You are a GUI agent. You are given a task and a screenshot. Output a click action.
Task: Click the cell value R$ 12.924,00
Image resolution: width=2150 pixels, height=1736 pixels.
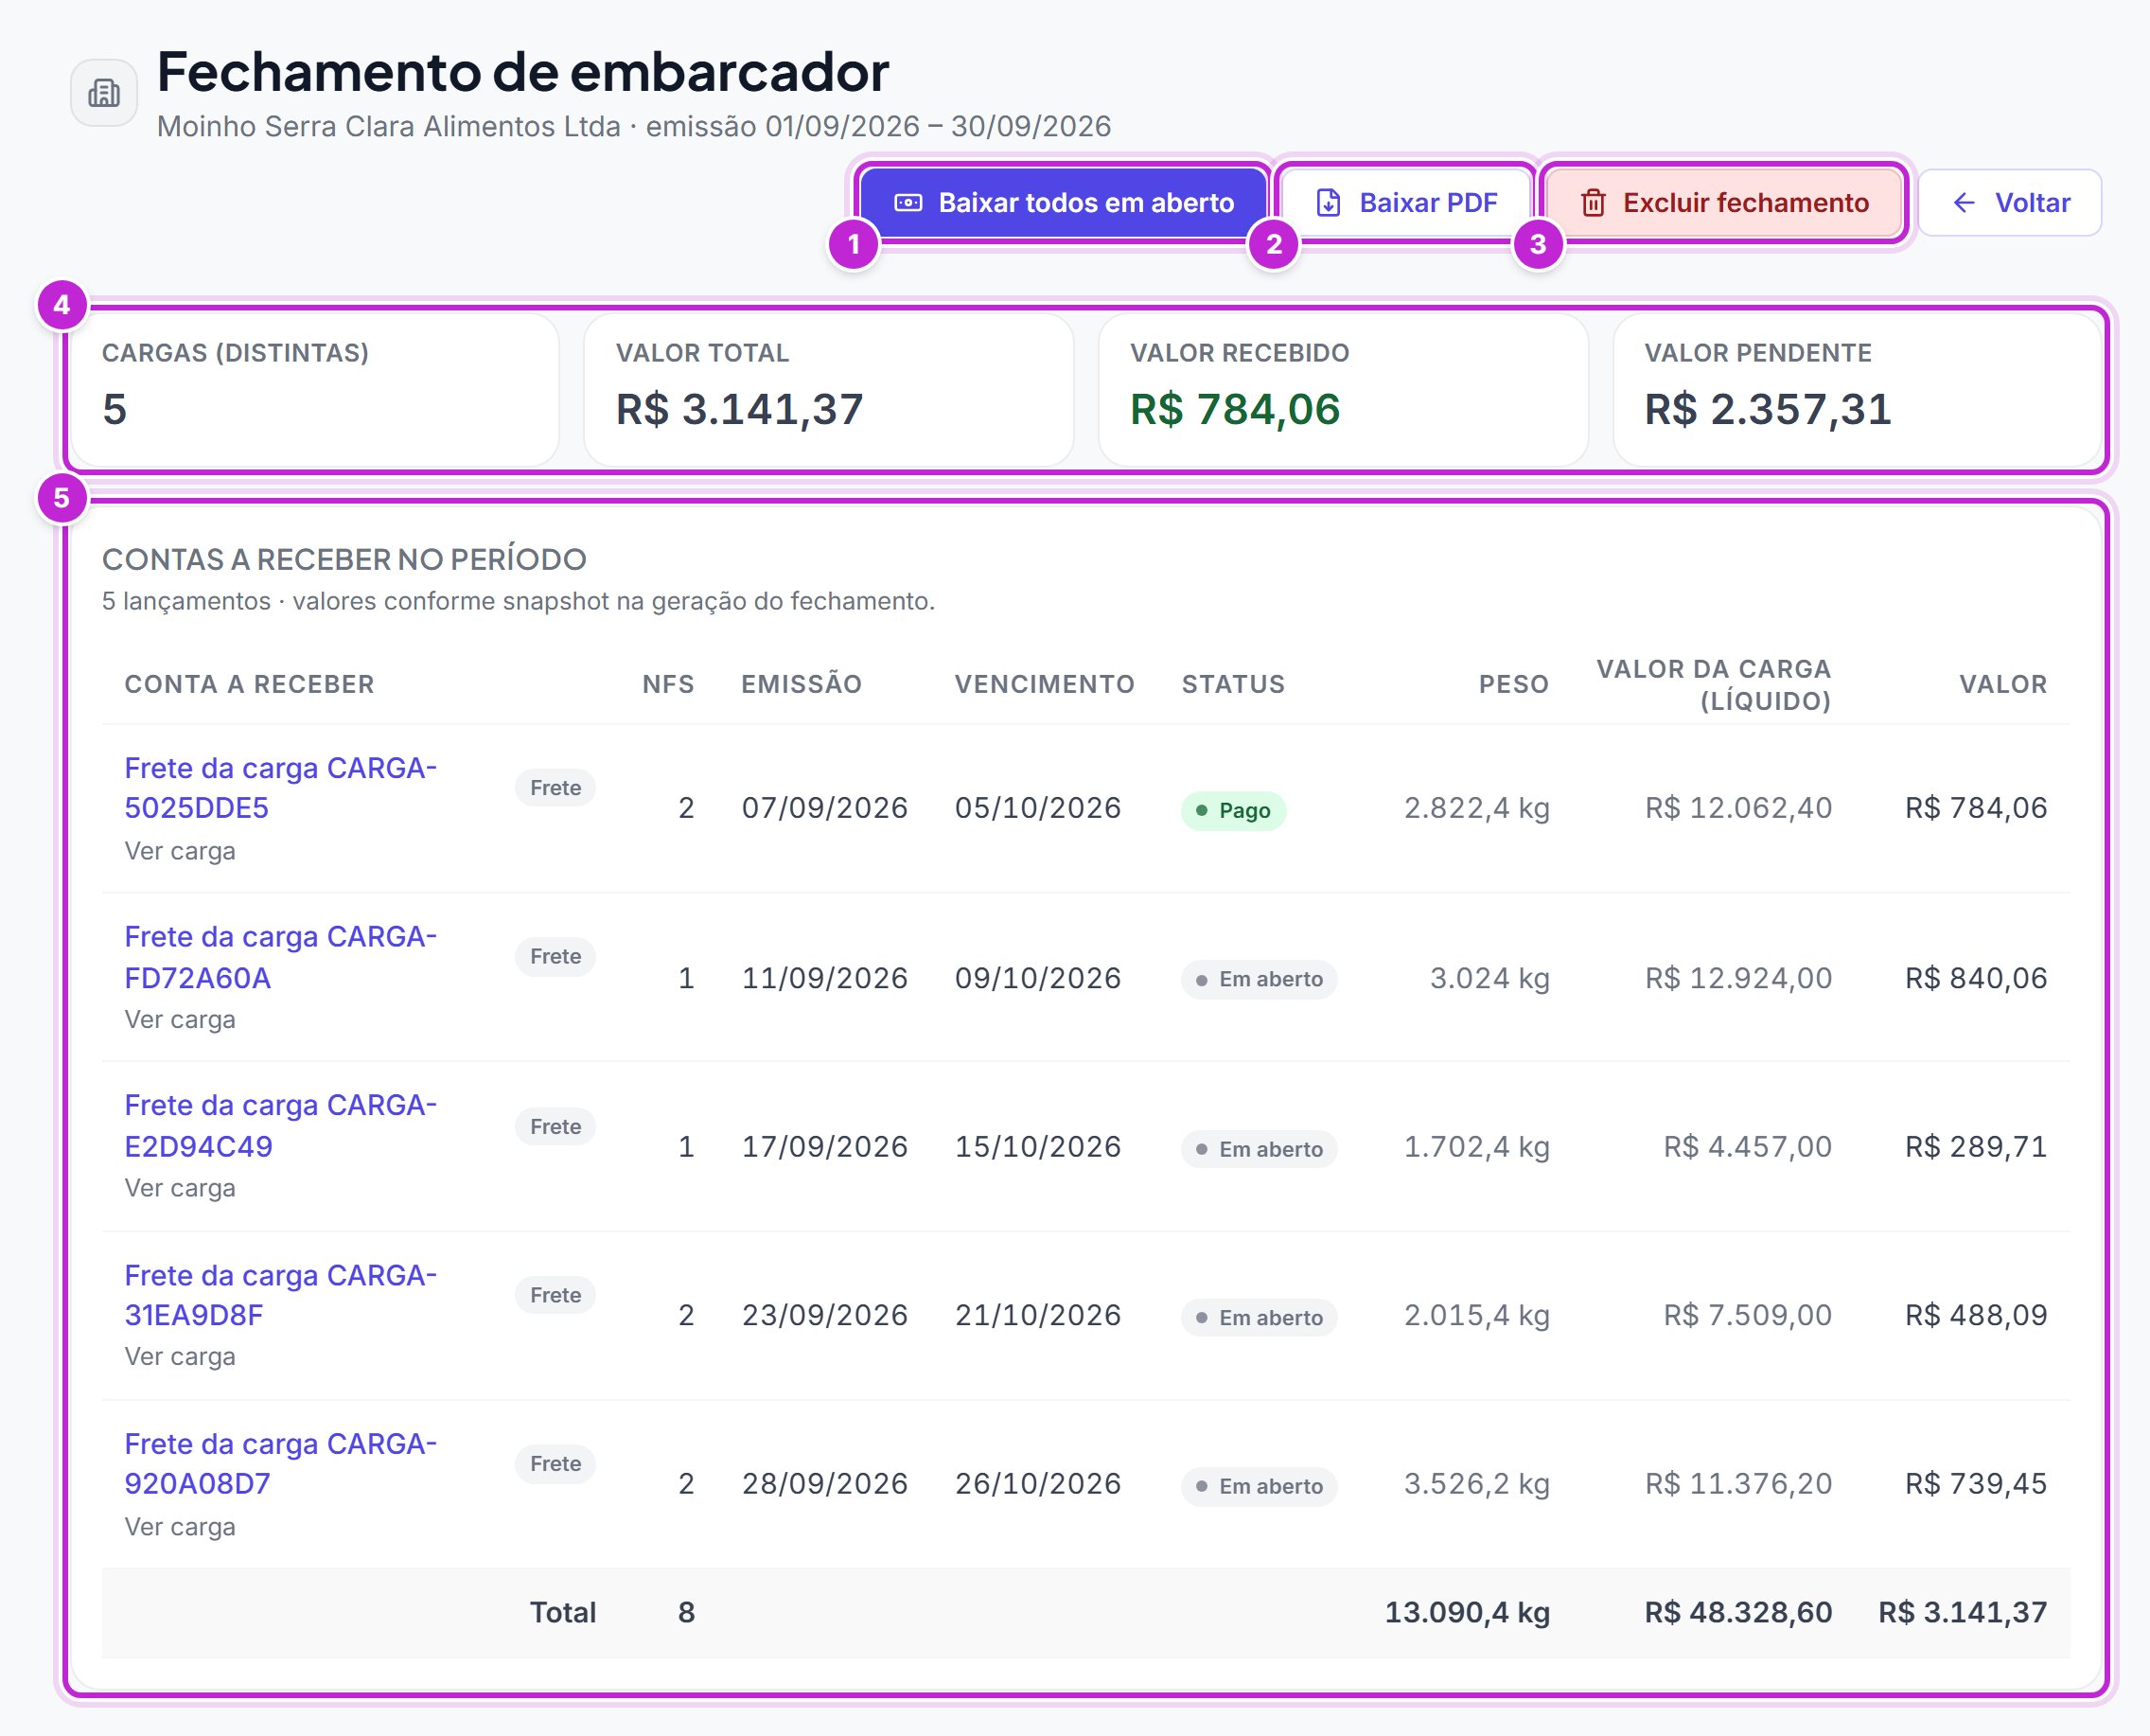click(x=1738, y=978)
